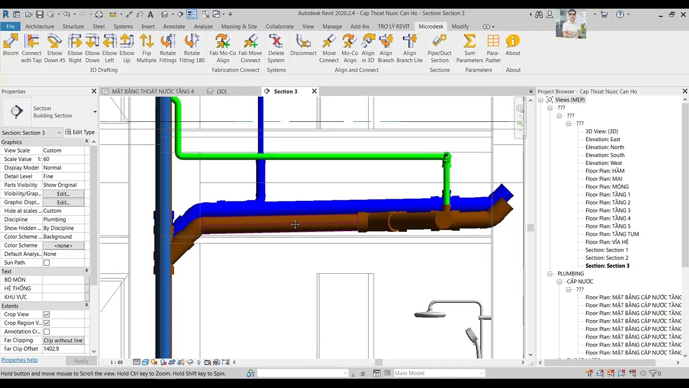The width and height of the screenshot is (689, 388).
Task: Select the Disconnect tool
Action: (303, 45)
